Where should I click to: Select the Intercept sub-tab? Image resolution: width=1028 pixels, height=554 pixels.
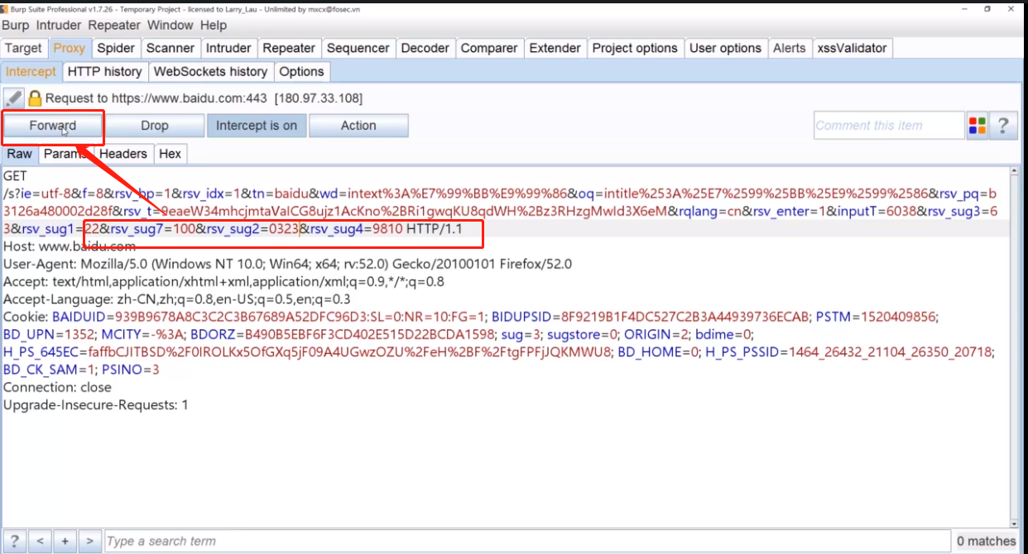31,71
